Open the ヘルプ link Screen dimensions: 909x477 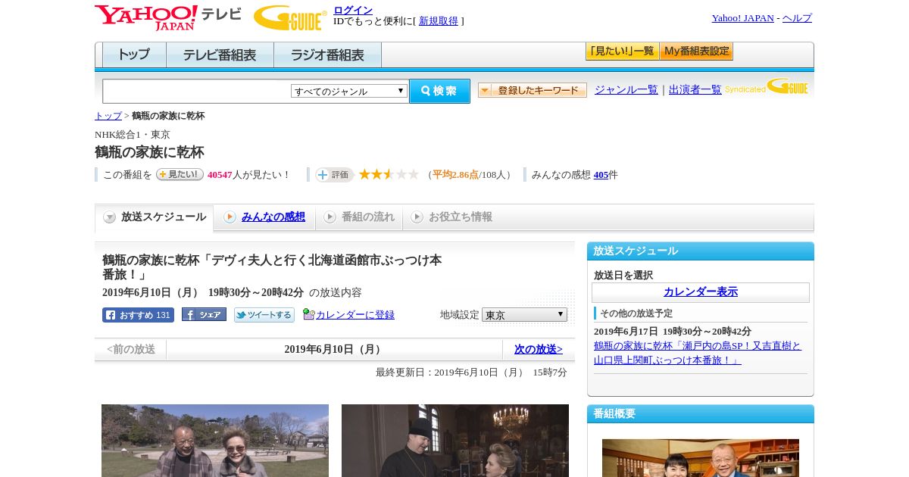click(x=797, y=18)
